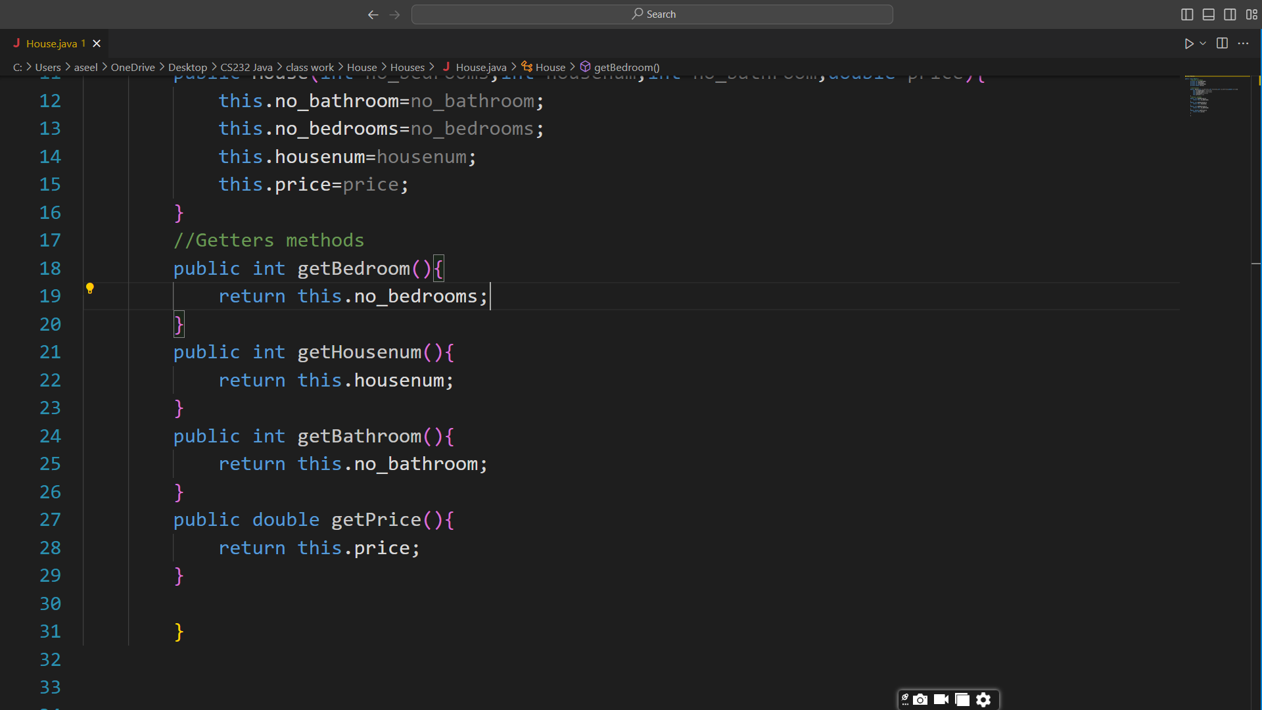Click line number 18 in the gutter
Viewport: 1262px width, 710px height.
tap(50, 268)
